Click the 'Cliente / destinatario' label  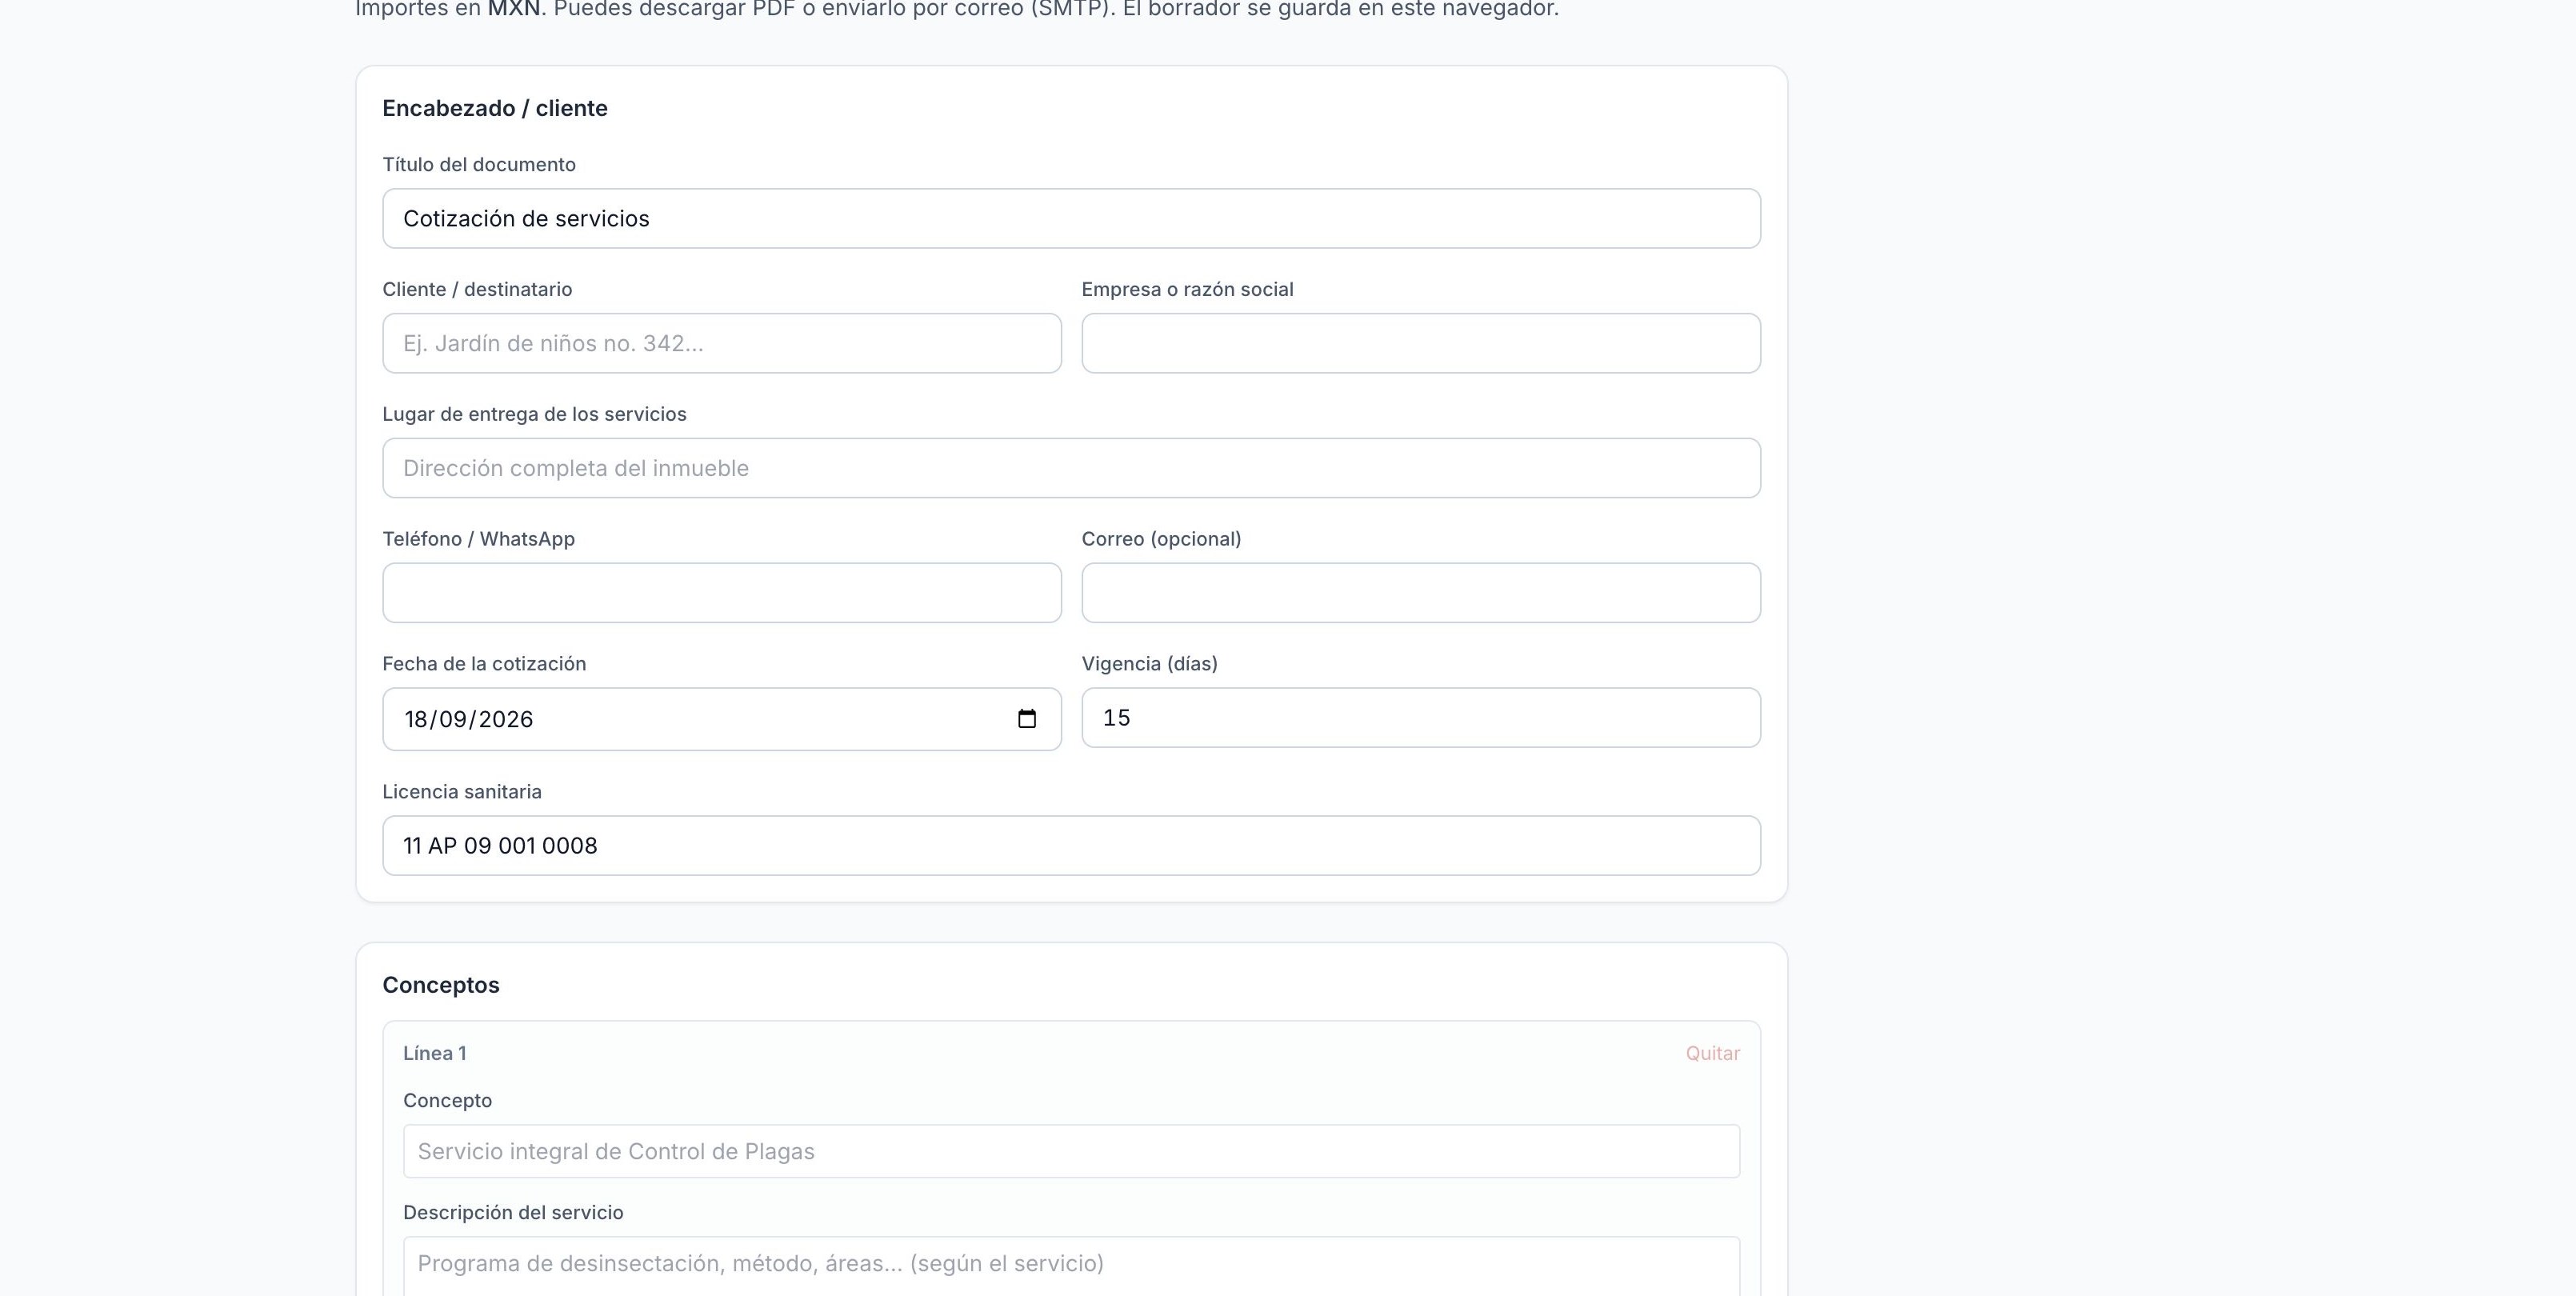pos(477,289)
